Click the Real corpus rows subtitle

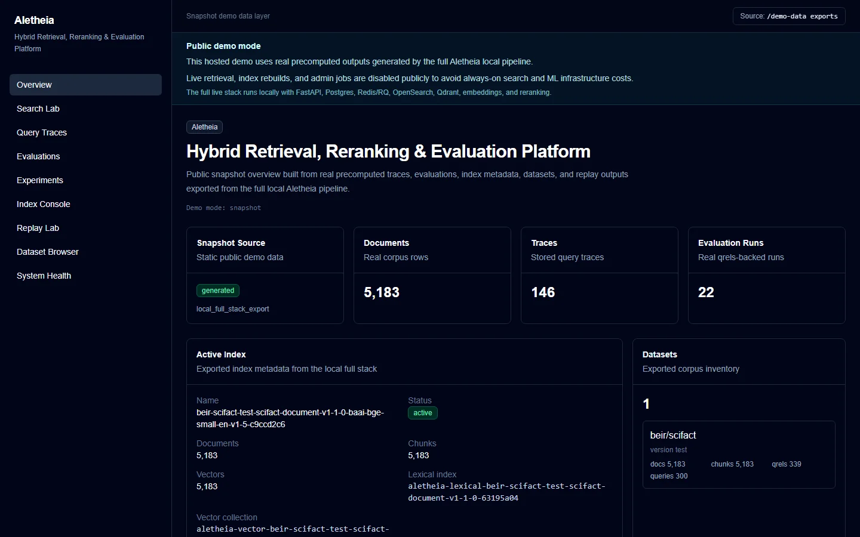tap(396, 257)
